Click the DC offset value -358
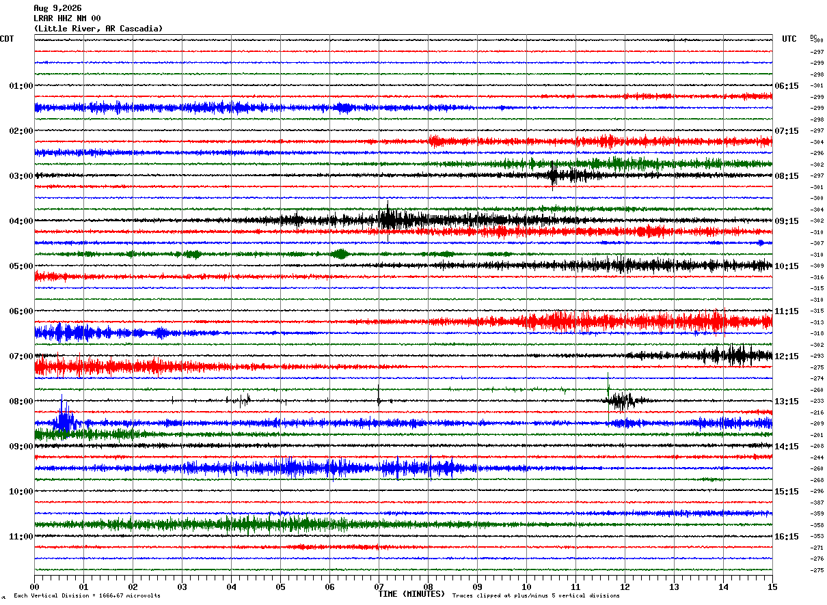Viewport: 827px width, 605px height. pos(817,525)
